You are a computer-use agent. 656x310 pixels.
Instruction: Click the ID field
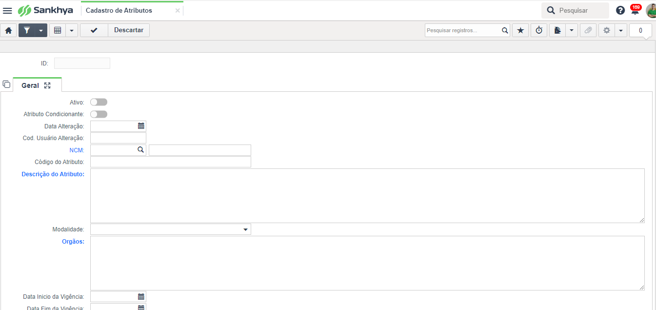click(82, 63)
